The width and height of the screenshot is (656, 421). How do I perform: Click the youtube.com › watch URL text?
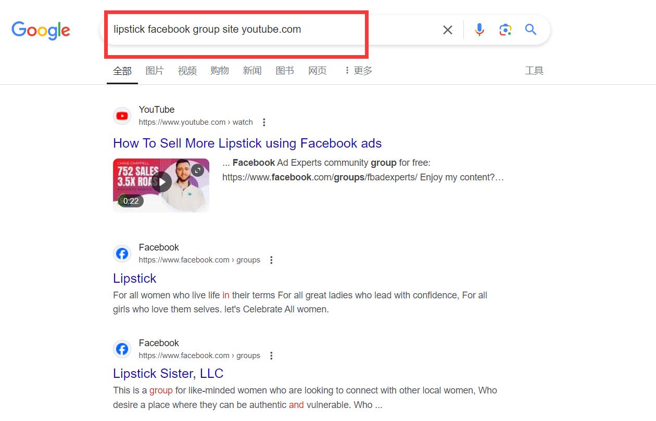pyautogui.click(x=196, y=122)
